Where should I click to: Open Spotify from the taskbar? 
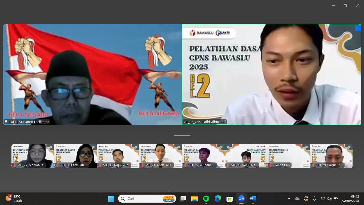pos(206,199)
